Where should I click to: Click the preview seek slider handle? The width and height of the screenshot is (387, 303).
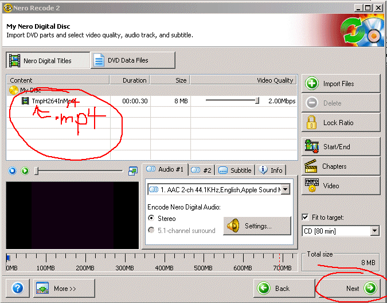click(37, 170)
